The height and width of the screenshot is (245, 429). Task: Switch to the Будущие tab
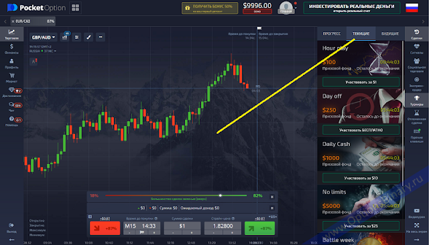point(390,33)
